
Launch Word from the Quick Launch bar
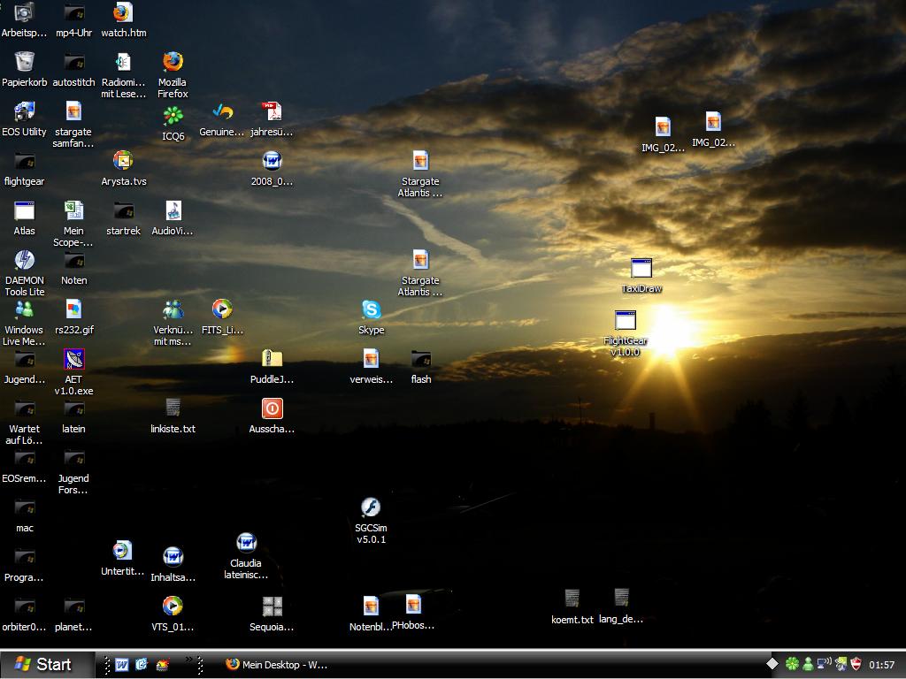click(x=122, y=665)
